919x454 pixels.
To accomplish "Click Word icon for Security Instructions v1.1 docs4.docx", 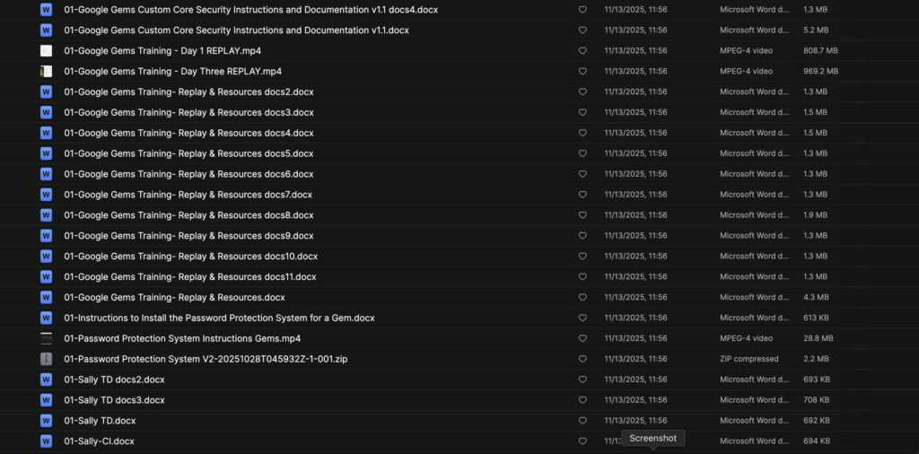I will tap(46, 10).
